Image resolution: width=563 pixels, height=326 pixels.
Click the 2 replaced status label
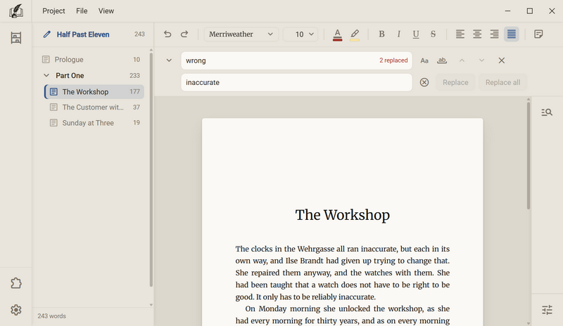(393, 60)
